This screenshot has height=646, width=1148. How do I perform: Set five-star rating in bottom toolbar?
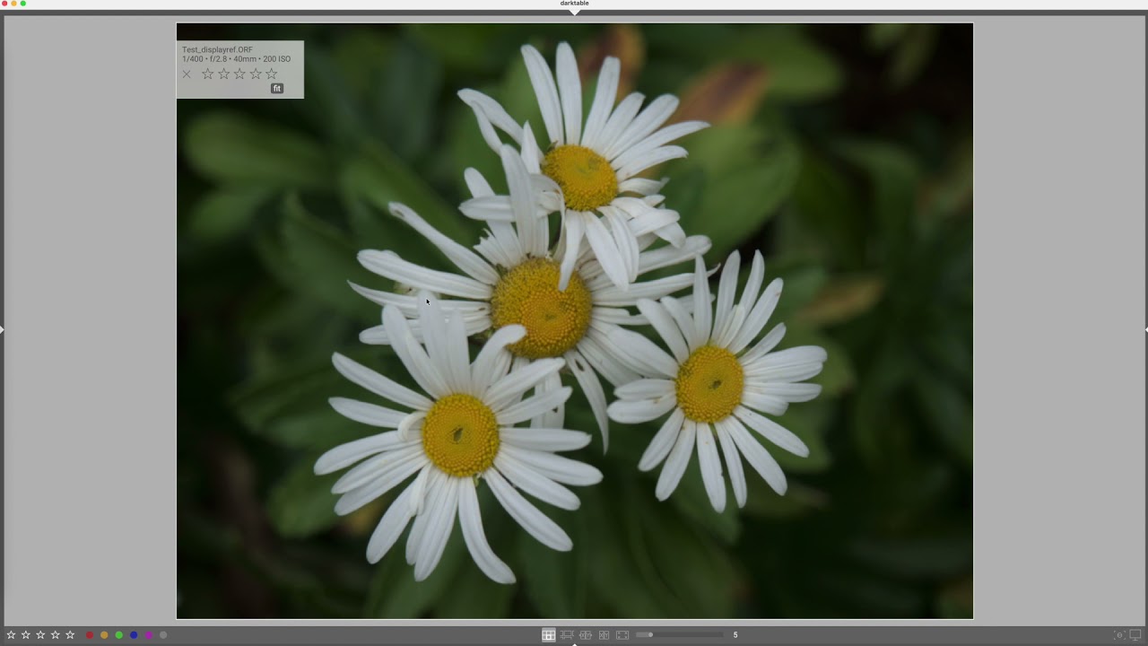[x=70, y=635]
